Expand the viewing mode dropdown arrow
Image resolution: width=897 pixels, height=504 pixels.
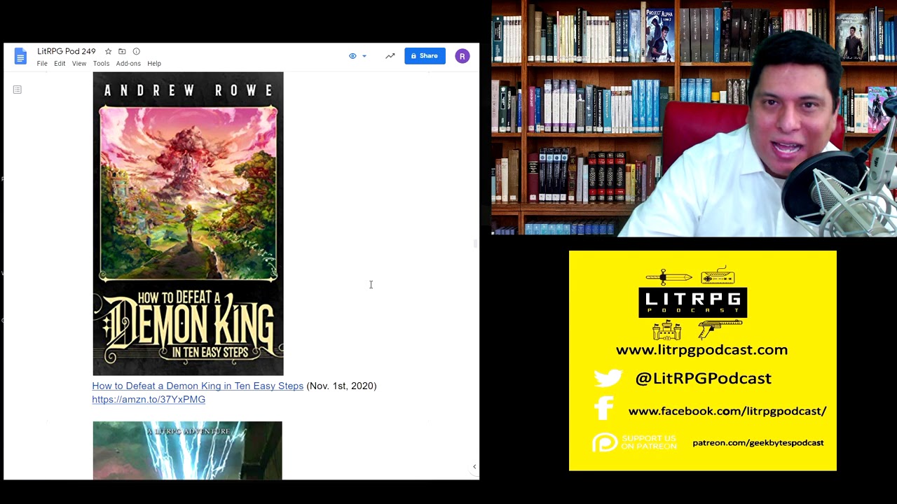click(x=364, y=56)
